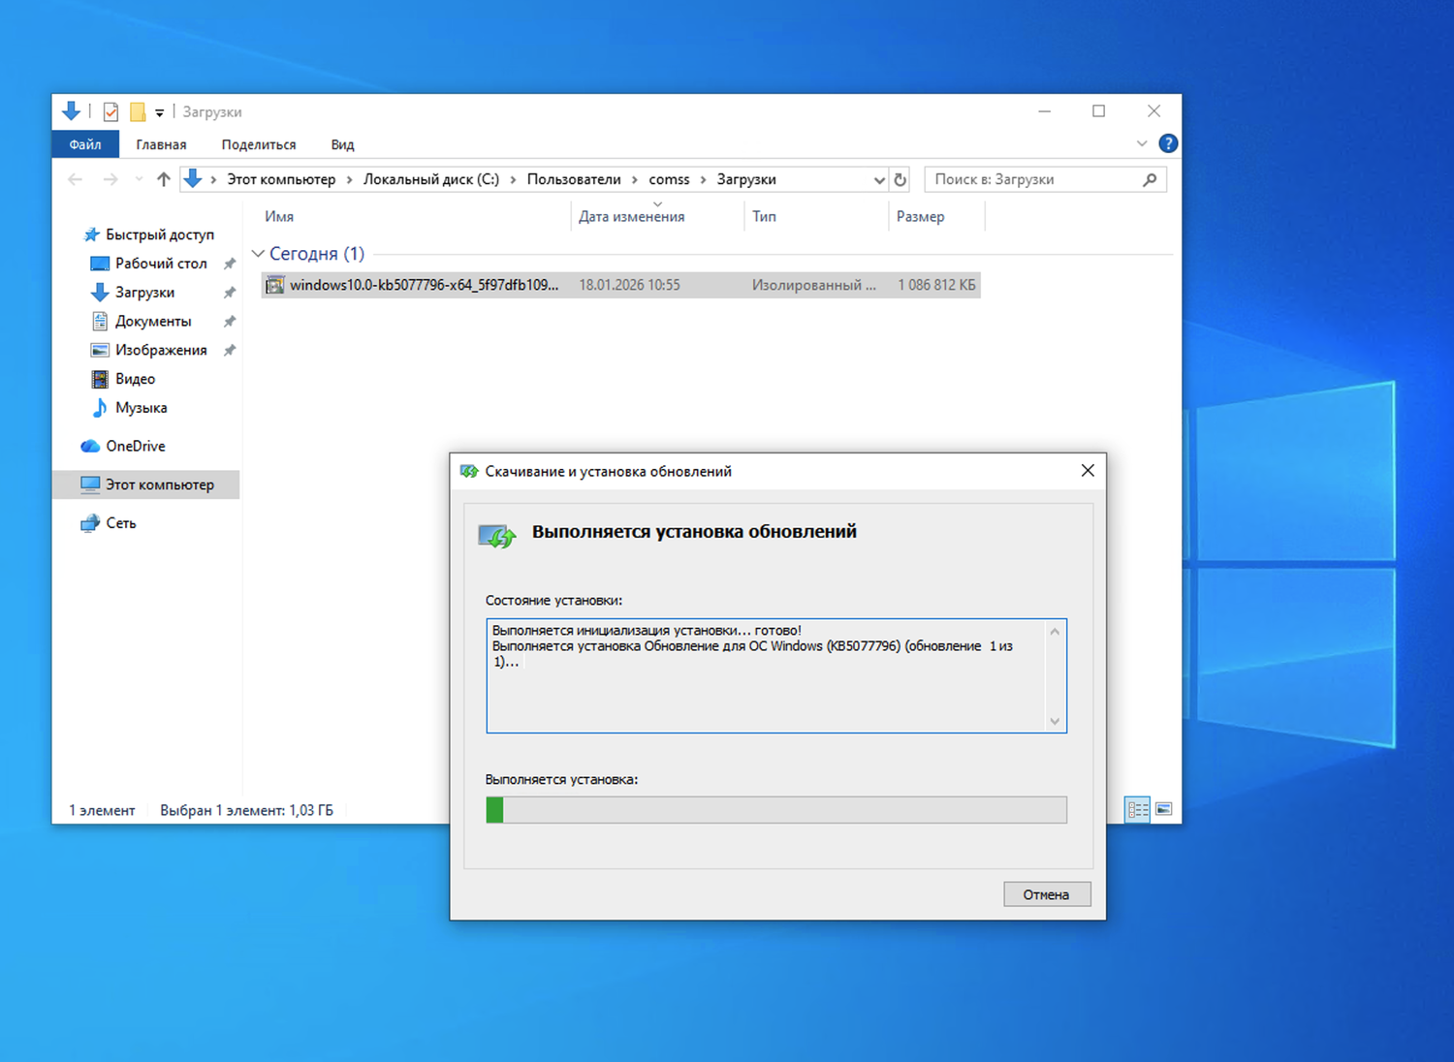Image resolution: width=1454 pixels, height=1062 pixels.
Task: Open the breadcrumb chevron after Этот компьютер
Action: point(350,179)
